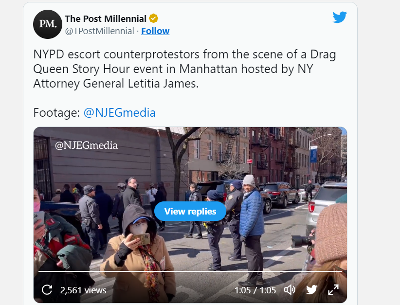Seek on the video progress bar

(190, 271)
